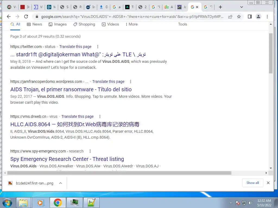This screenshot has width=278, height=208.
Task: Open the Chrome side panel
Action: pyautogui.click(x=250, y=17)
